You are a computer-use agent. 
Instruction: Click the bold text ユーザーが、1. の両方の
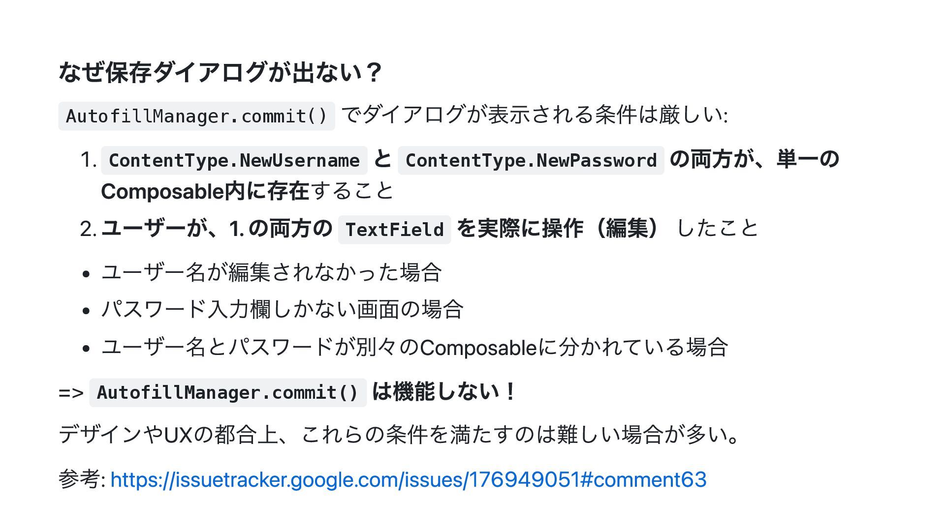(x=217, y=229)
